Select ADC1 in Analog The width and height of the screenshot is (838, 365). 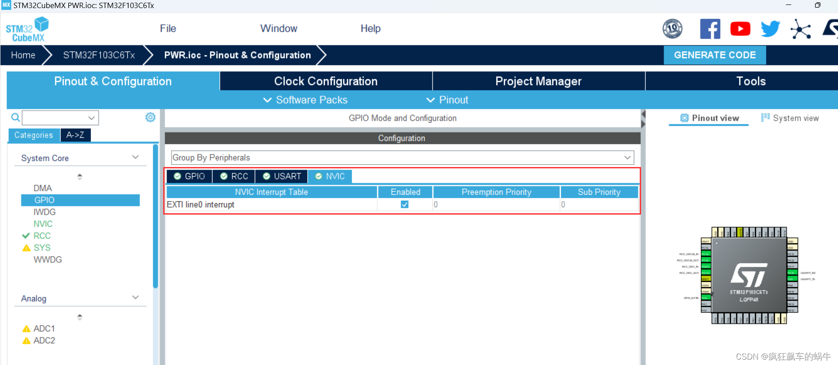point(44,329)
